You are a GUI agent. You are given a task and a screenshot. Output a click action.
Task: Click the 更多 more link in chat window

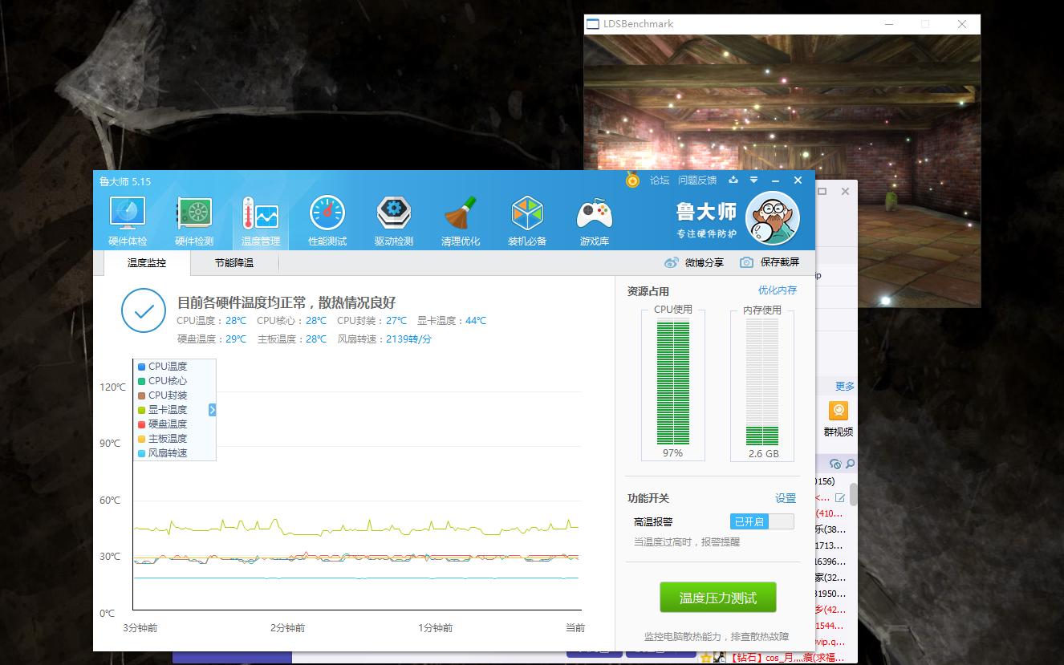tap(845, 387)
